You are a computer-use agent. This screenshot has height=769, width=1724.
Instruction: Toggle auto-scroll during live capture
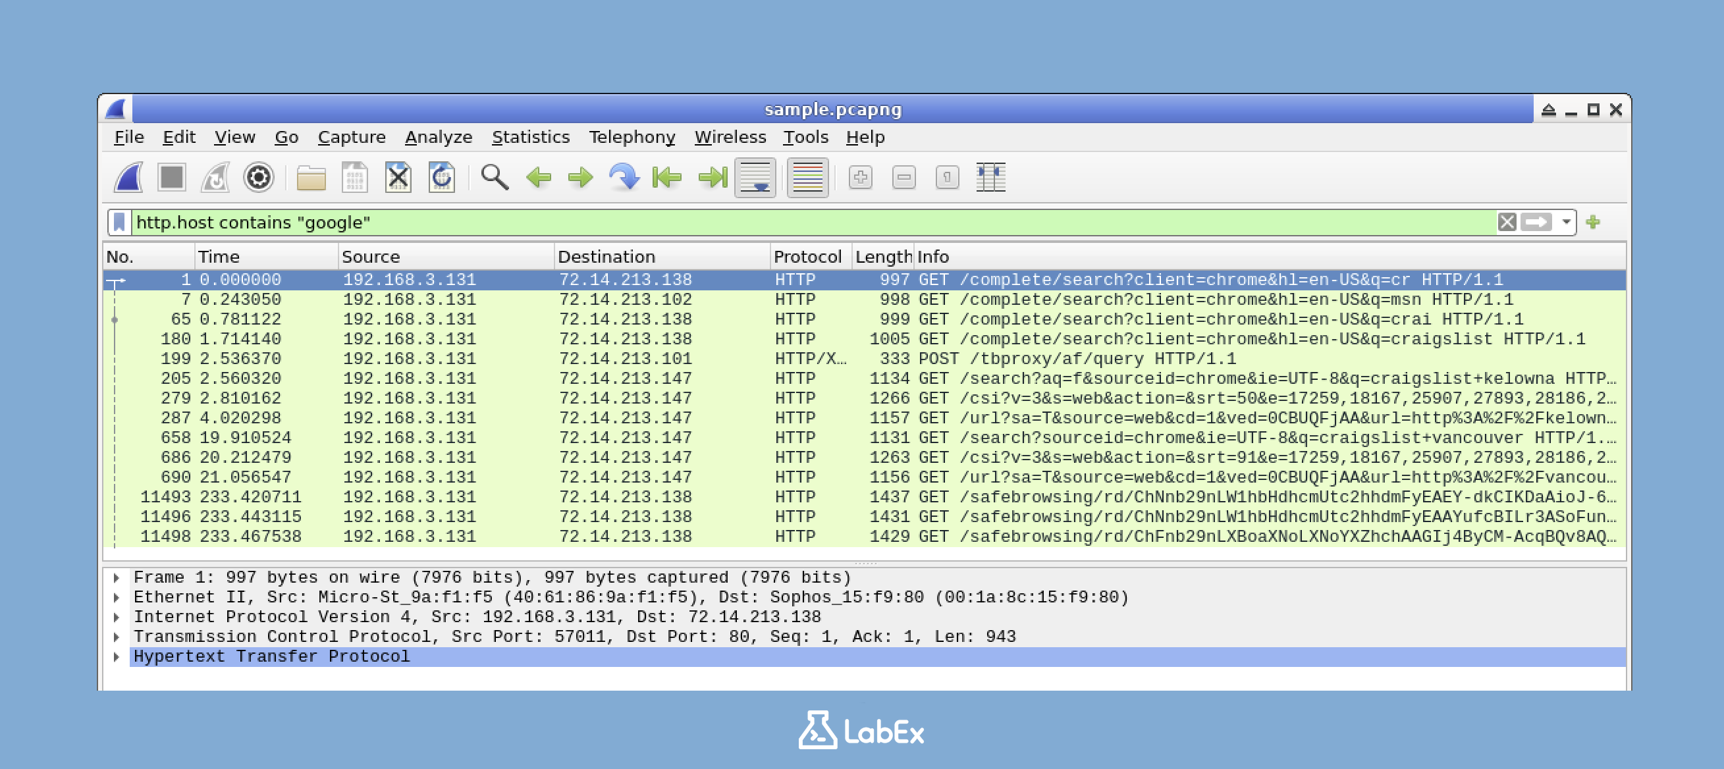click(x=756, y=177)
